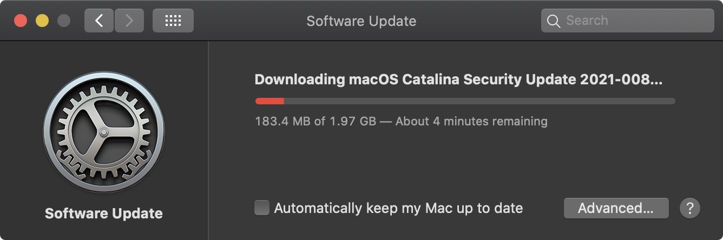
Task: Click the Software Update window title
Action: [361, 21]
